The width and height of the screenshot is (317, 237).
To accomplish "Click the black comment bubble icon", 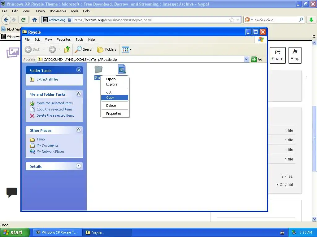I will 12,192.
